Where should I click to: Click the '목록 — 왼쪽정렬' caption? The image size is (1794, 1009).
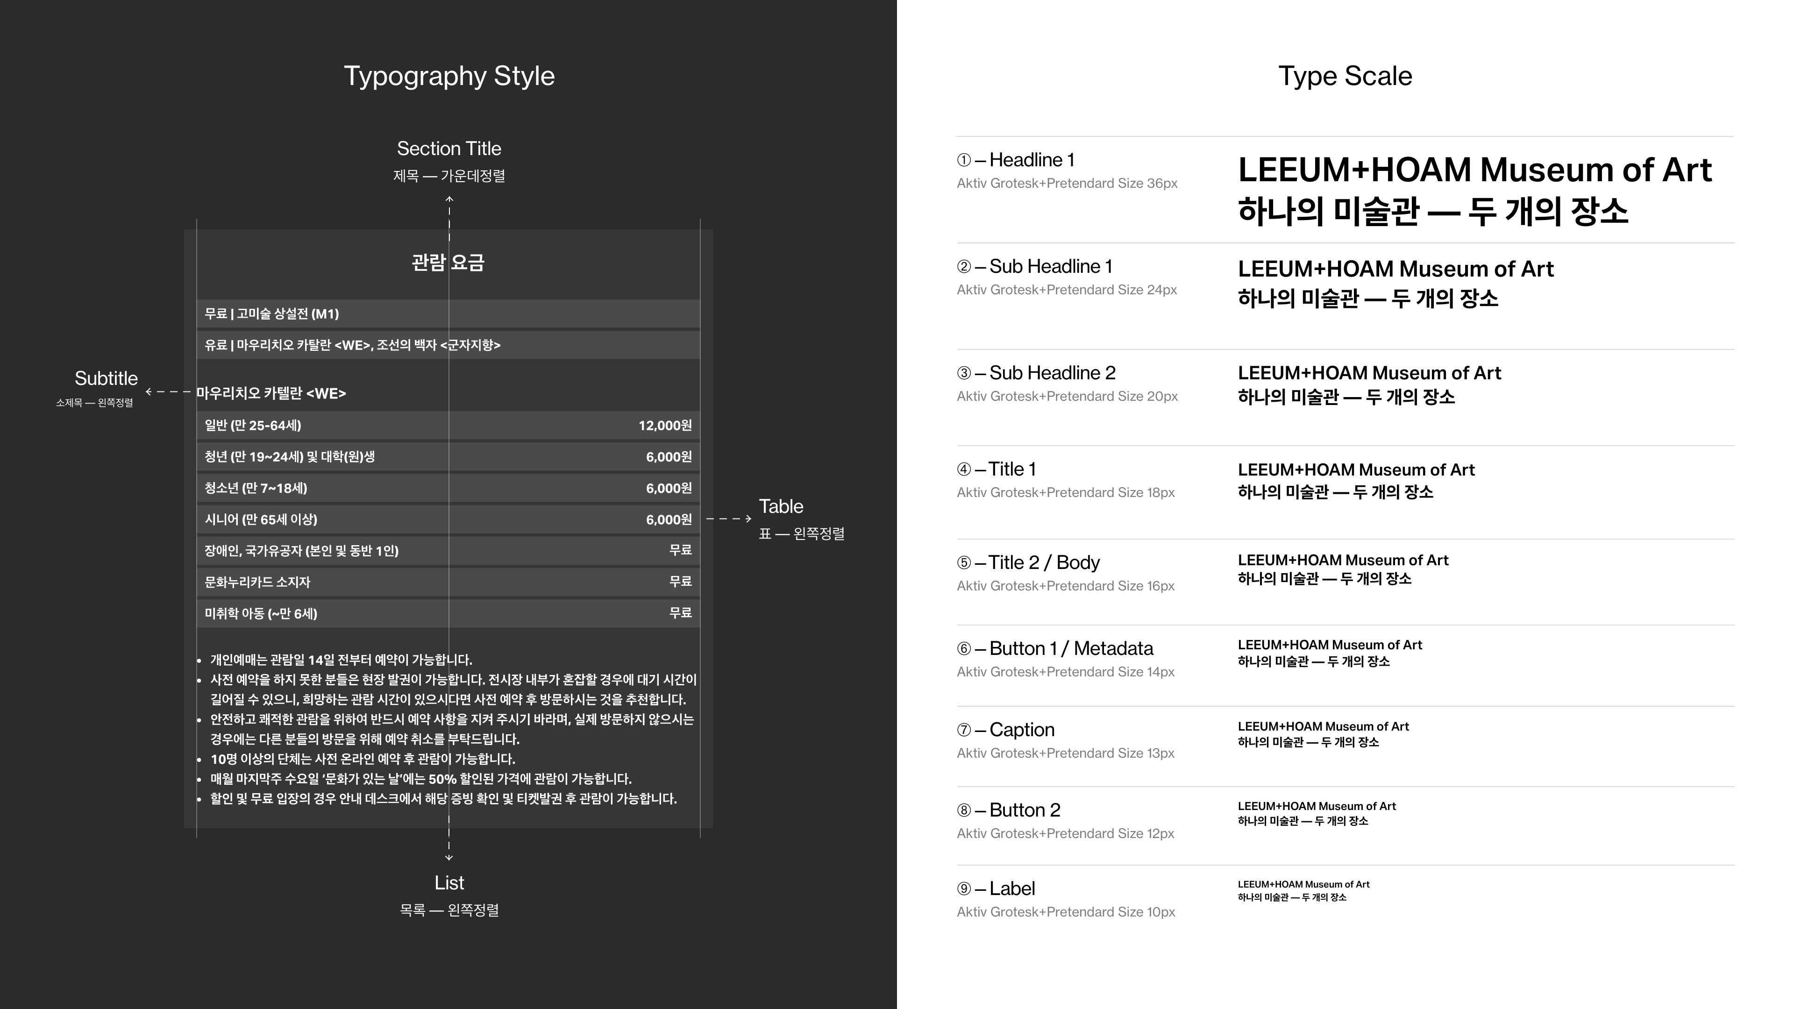coord(449,910)
